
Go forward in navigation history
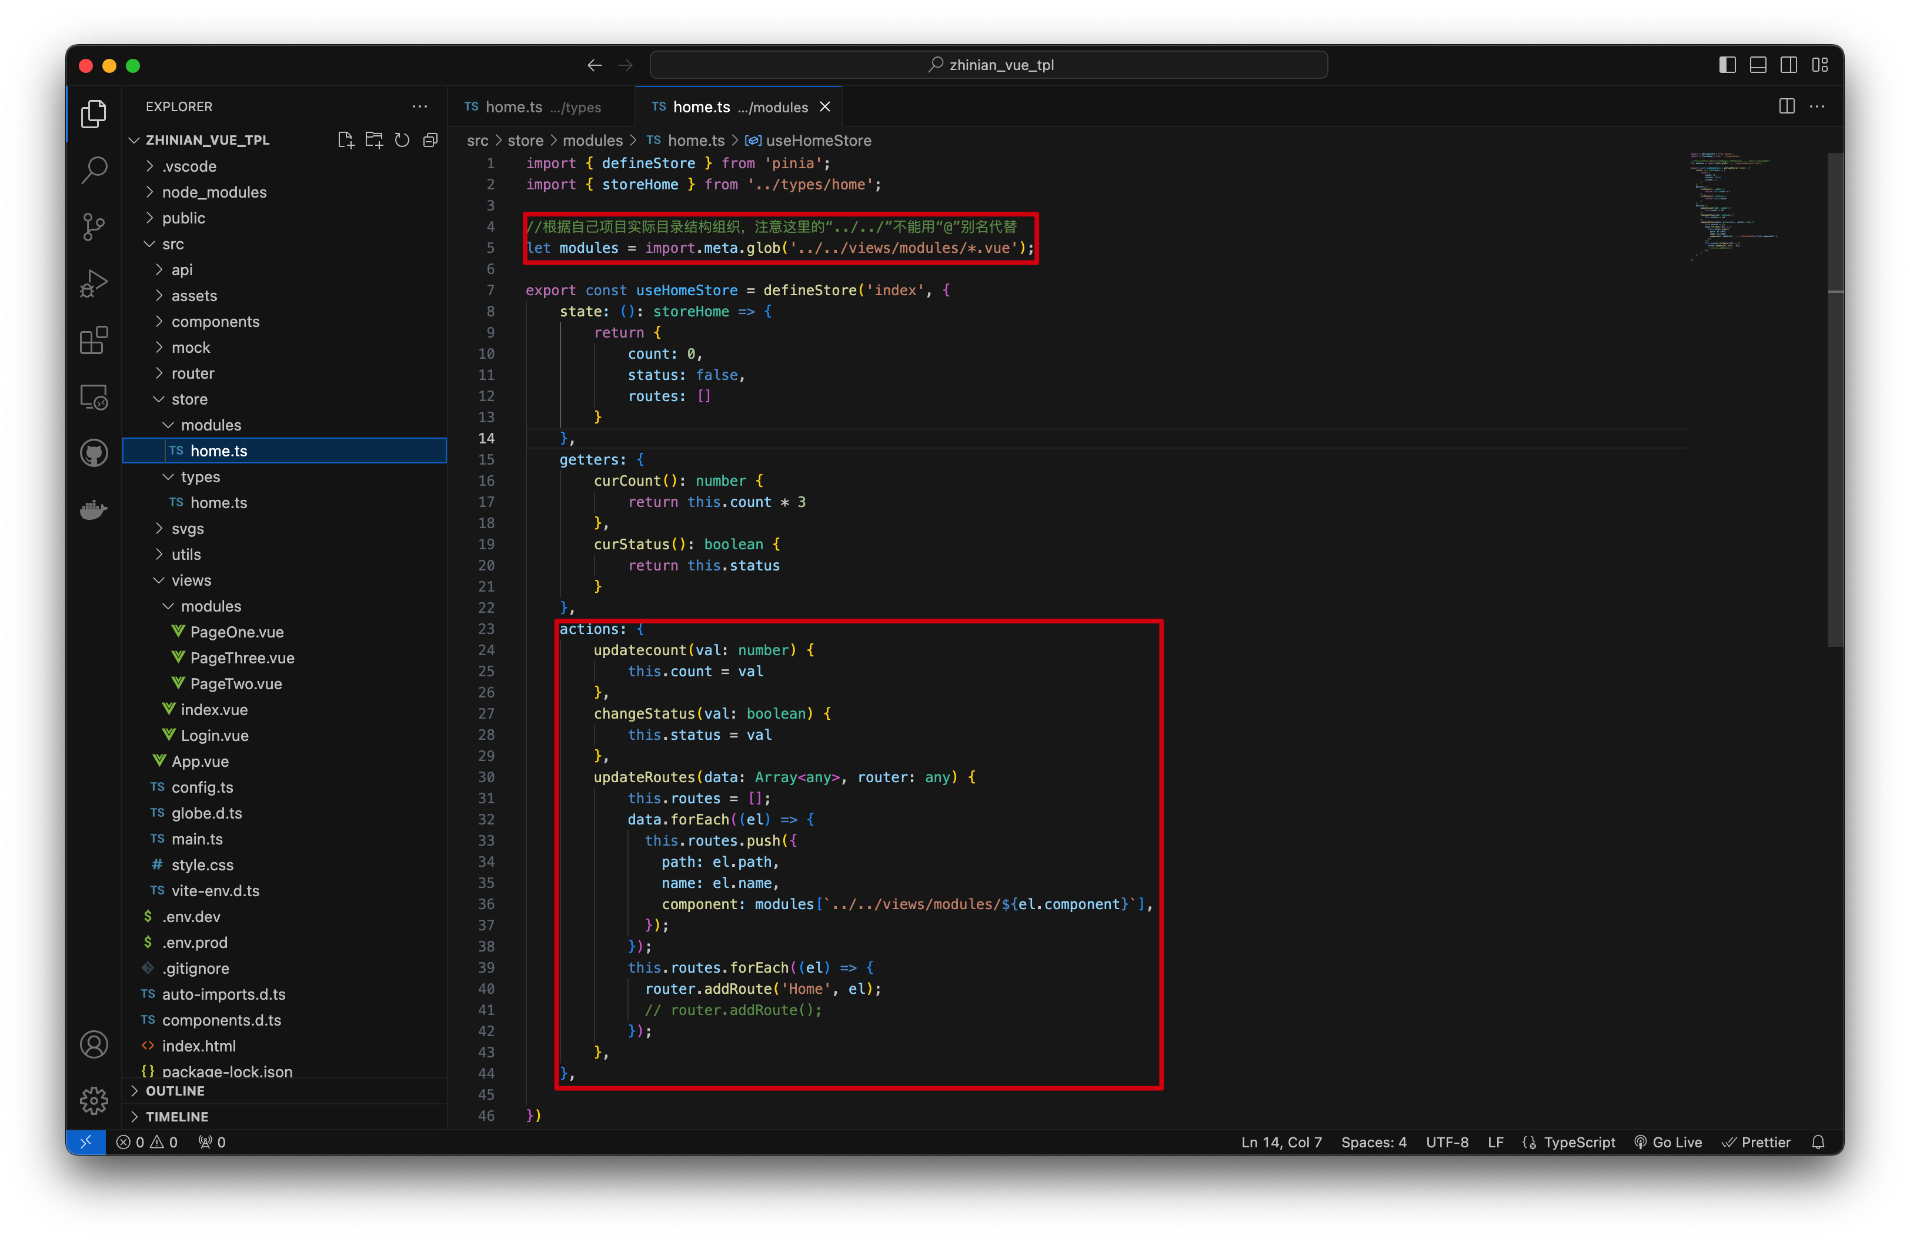click(626, 65)
